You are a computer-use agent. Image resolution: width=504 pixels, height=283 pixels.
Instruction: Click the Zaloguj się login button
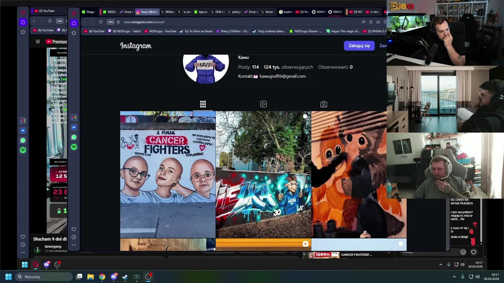[359, 46]
